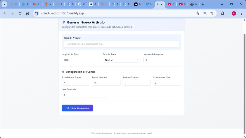Viewport: 246px width, 138px height.
Task: Switch to the second YouTube tab
Action: pyautogui.click(x=182, y=4)
